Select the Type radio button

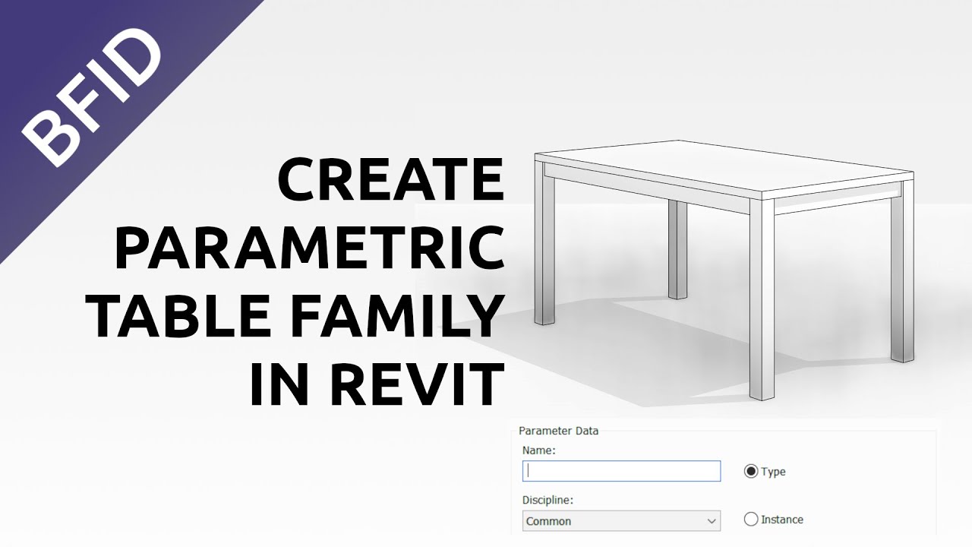click(x=751, y=472)
